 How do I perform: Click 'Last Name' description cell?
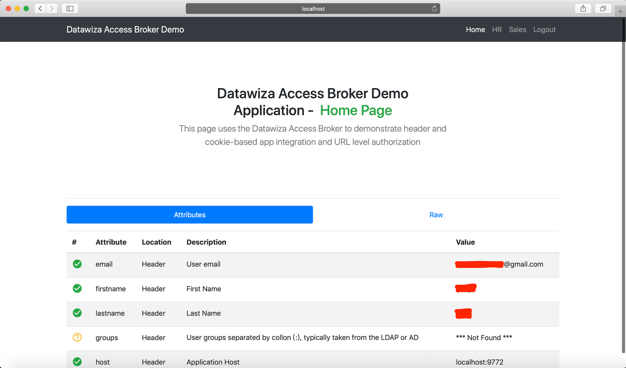[203, 313]
